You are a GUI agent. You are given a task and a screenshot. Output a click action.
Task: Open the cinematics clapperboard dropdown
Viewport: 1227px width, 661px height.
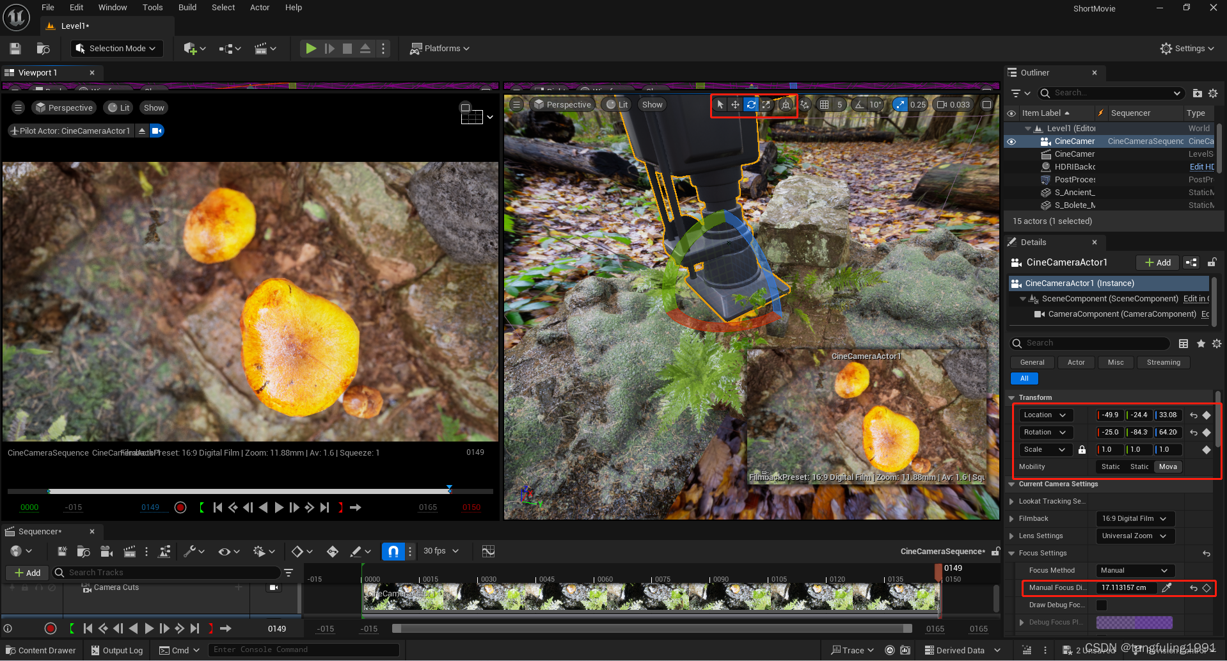(x=265, y=49)
